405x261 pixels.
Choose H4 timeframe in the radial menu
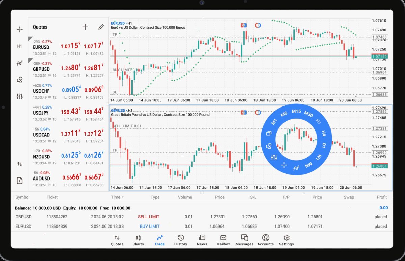[x=324, y=133]
